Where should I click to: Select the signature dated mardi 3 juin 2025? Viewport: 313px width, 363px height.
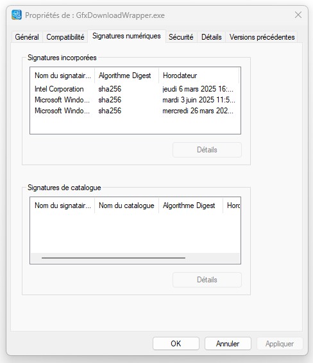click(x=135, y=100)
